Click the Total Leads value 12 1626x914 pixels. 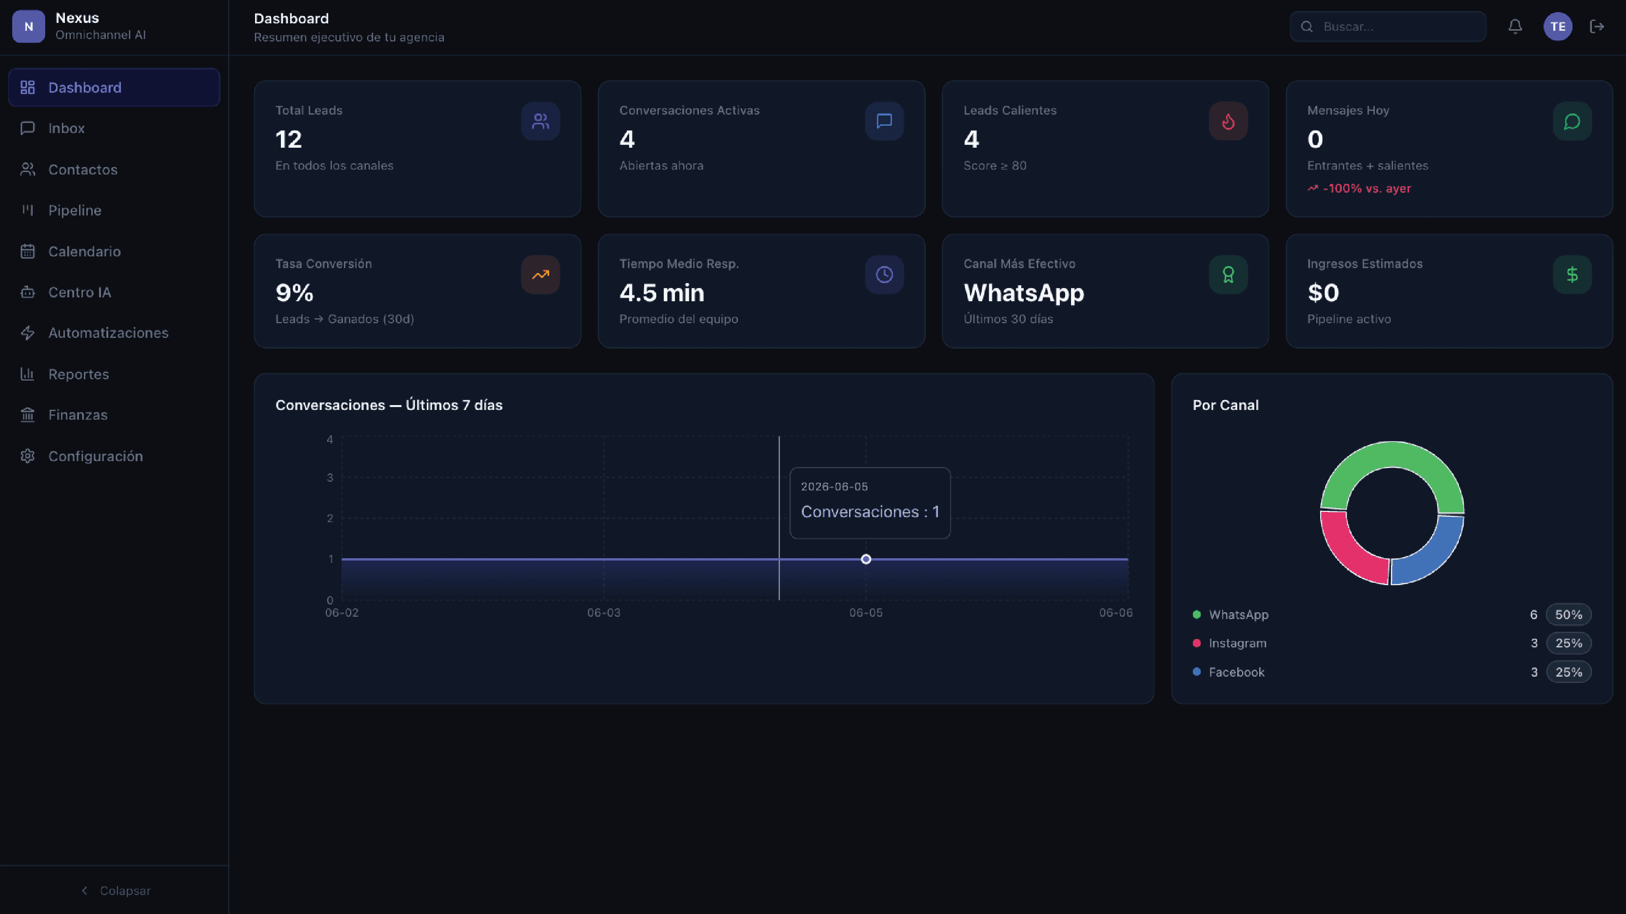tap(288, 139)
